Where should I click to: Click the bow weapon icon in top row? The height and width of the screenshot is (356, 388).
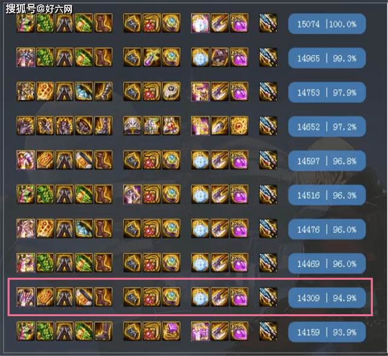(268, 23)
